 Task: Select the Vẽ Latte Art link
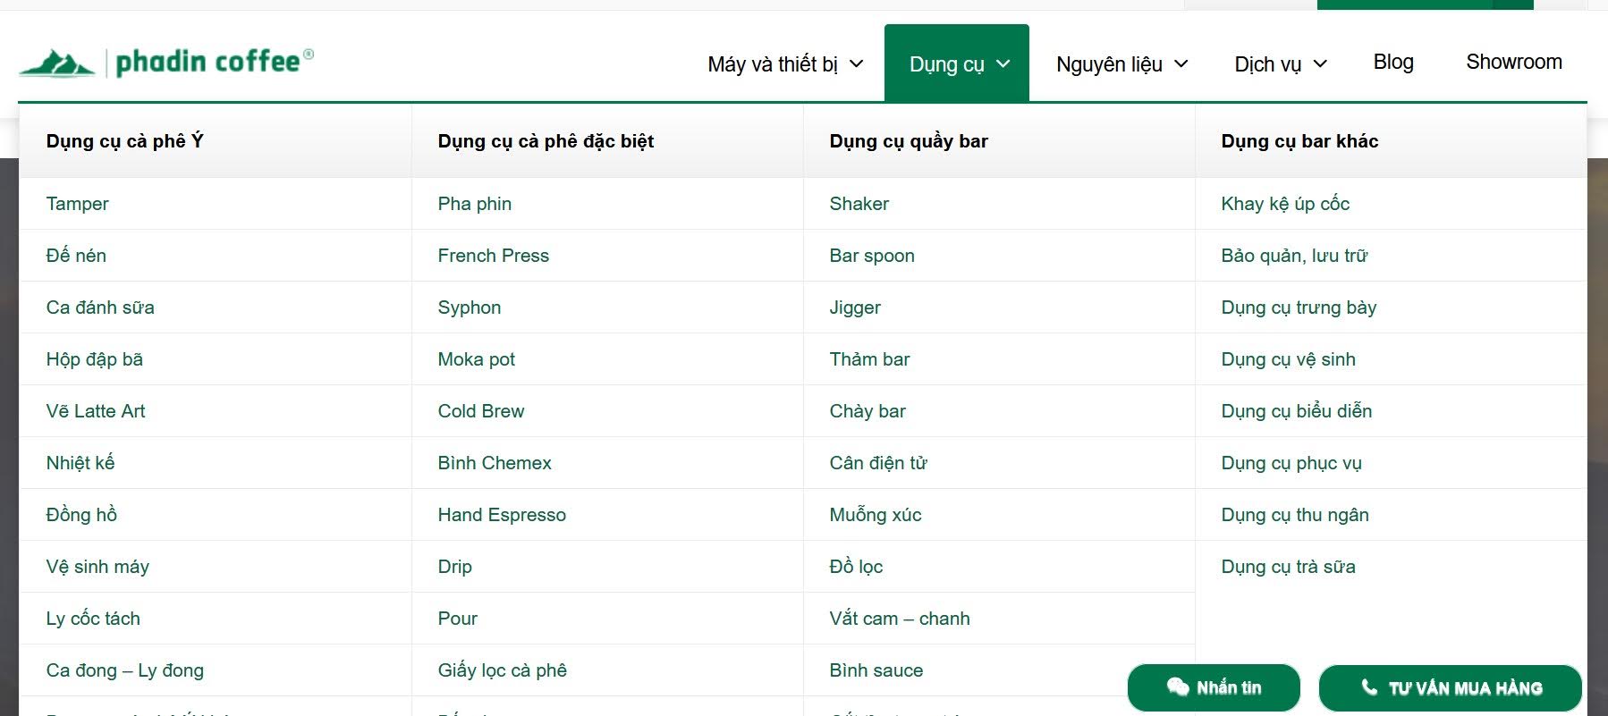[96, 411]
